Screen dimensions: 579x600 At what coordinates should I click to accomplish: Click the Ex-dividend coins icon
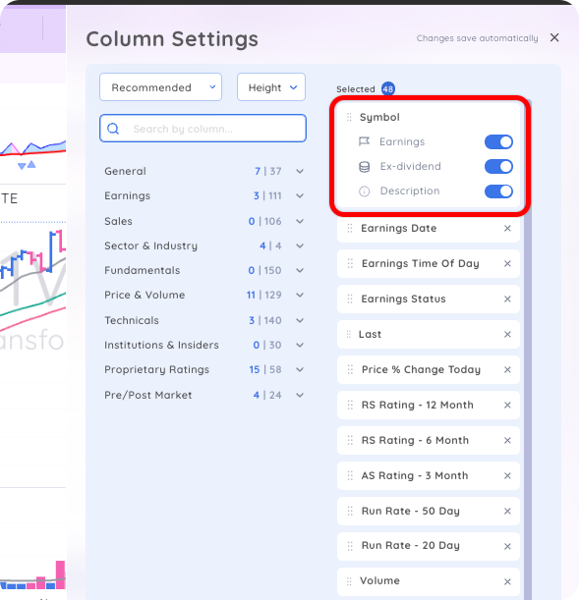(x=364, y=167)
